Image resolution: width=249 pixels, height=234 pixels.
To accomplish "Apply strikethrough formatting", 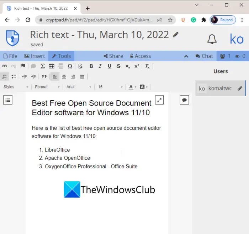I will click(x=118, y=66).
